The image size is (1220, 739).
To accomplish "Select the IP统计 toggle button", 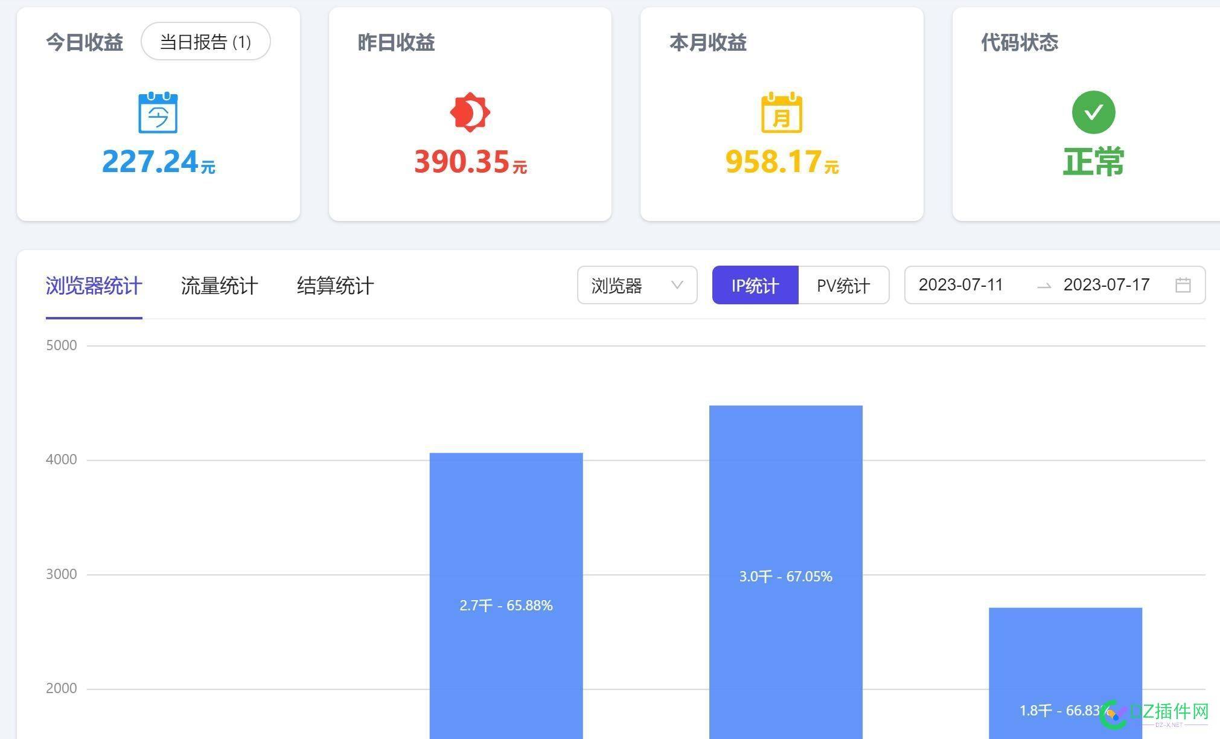I will pyautogui.click(x=755, y=285).
